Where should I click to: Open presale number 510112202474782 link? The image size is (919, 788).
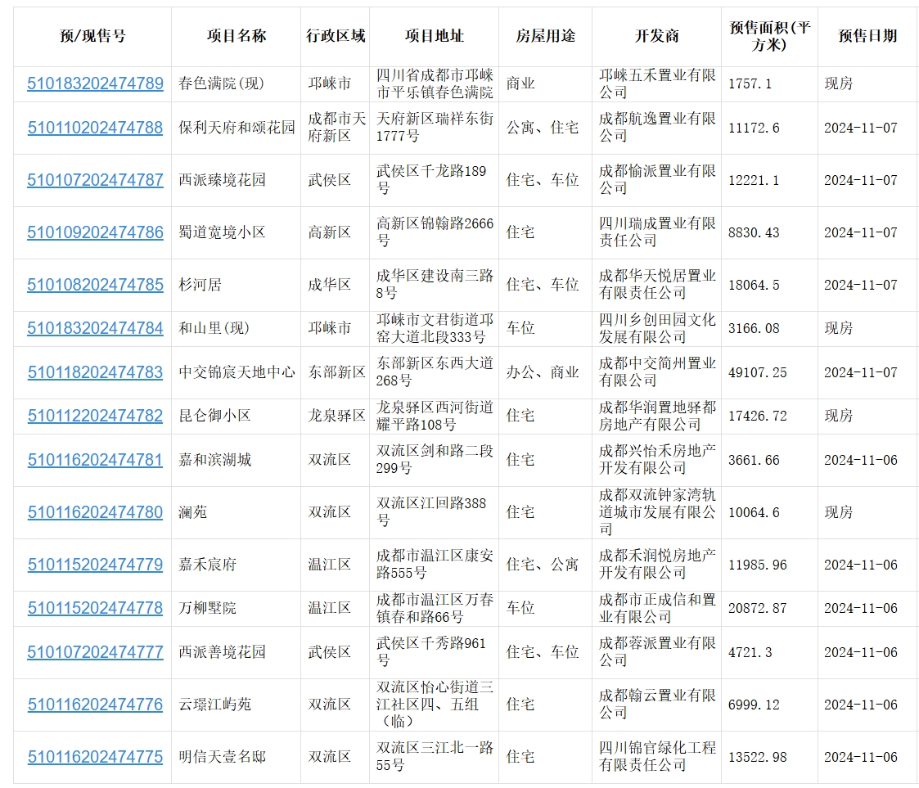coord(95,416)
